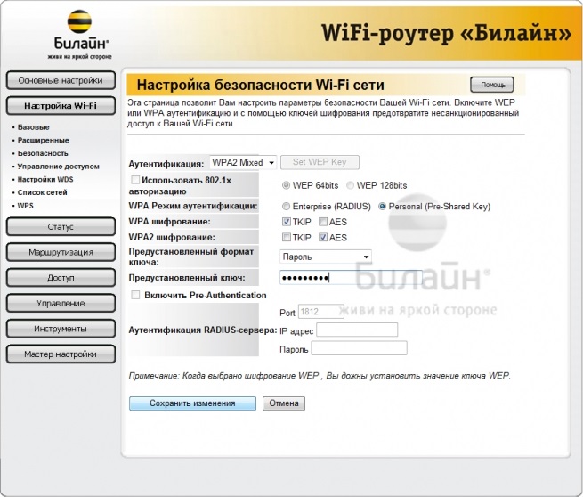The height and width of the screenshot is (497, 583).
Task: Open WPS submenu item
Action: (25, 206)
